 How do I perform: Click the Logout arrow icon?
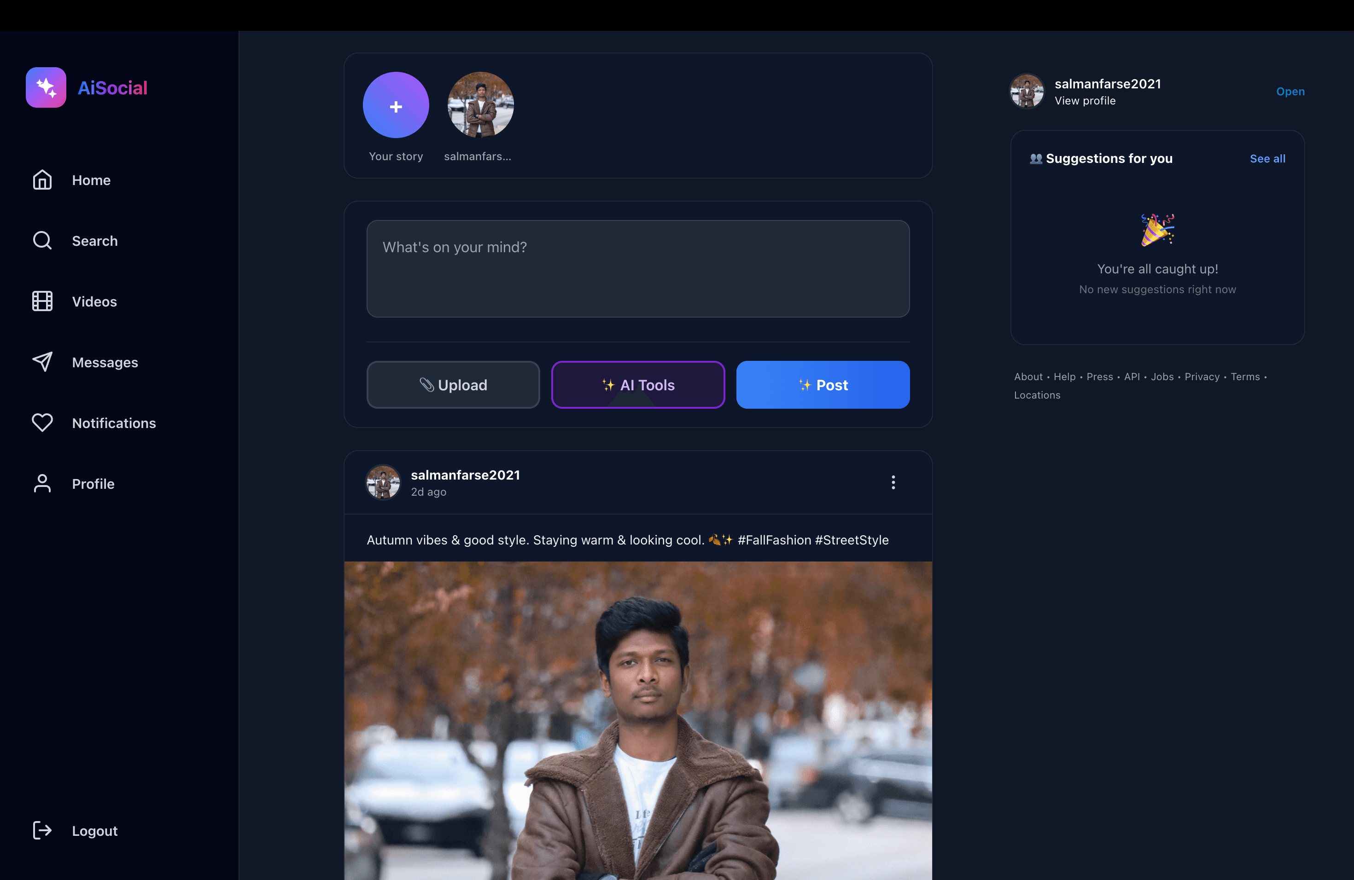pyautogui.click(x=42, y=831)
